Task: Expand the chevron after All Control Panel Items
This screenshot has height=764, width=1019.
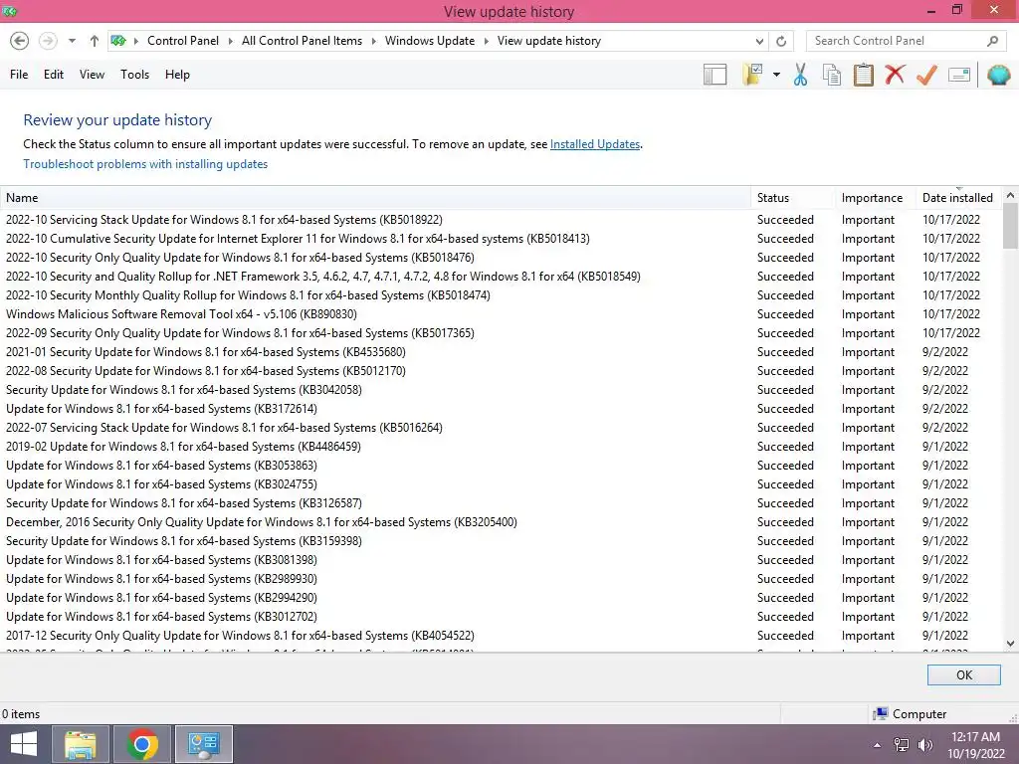Action: pos(374,41)
